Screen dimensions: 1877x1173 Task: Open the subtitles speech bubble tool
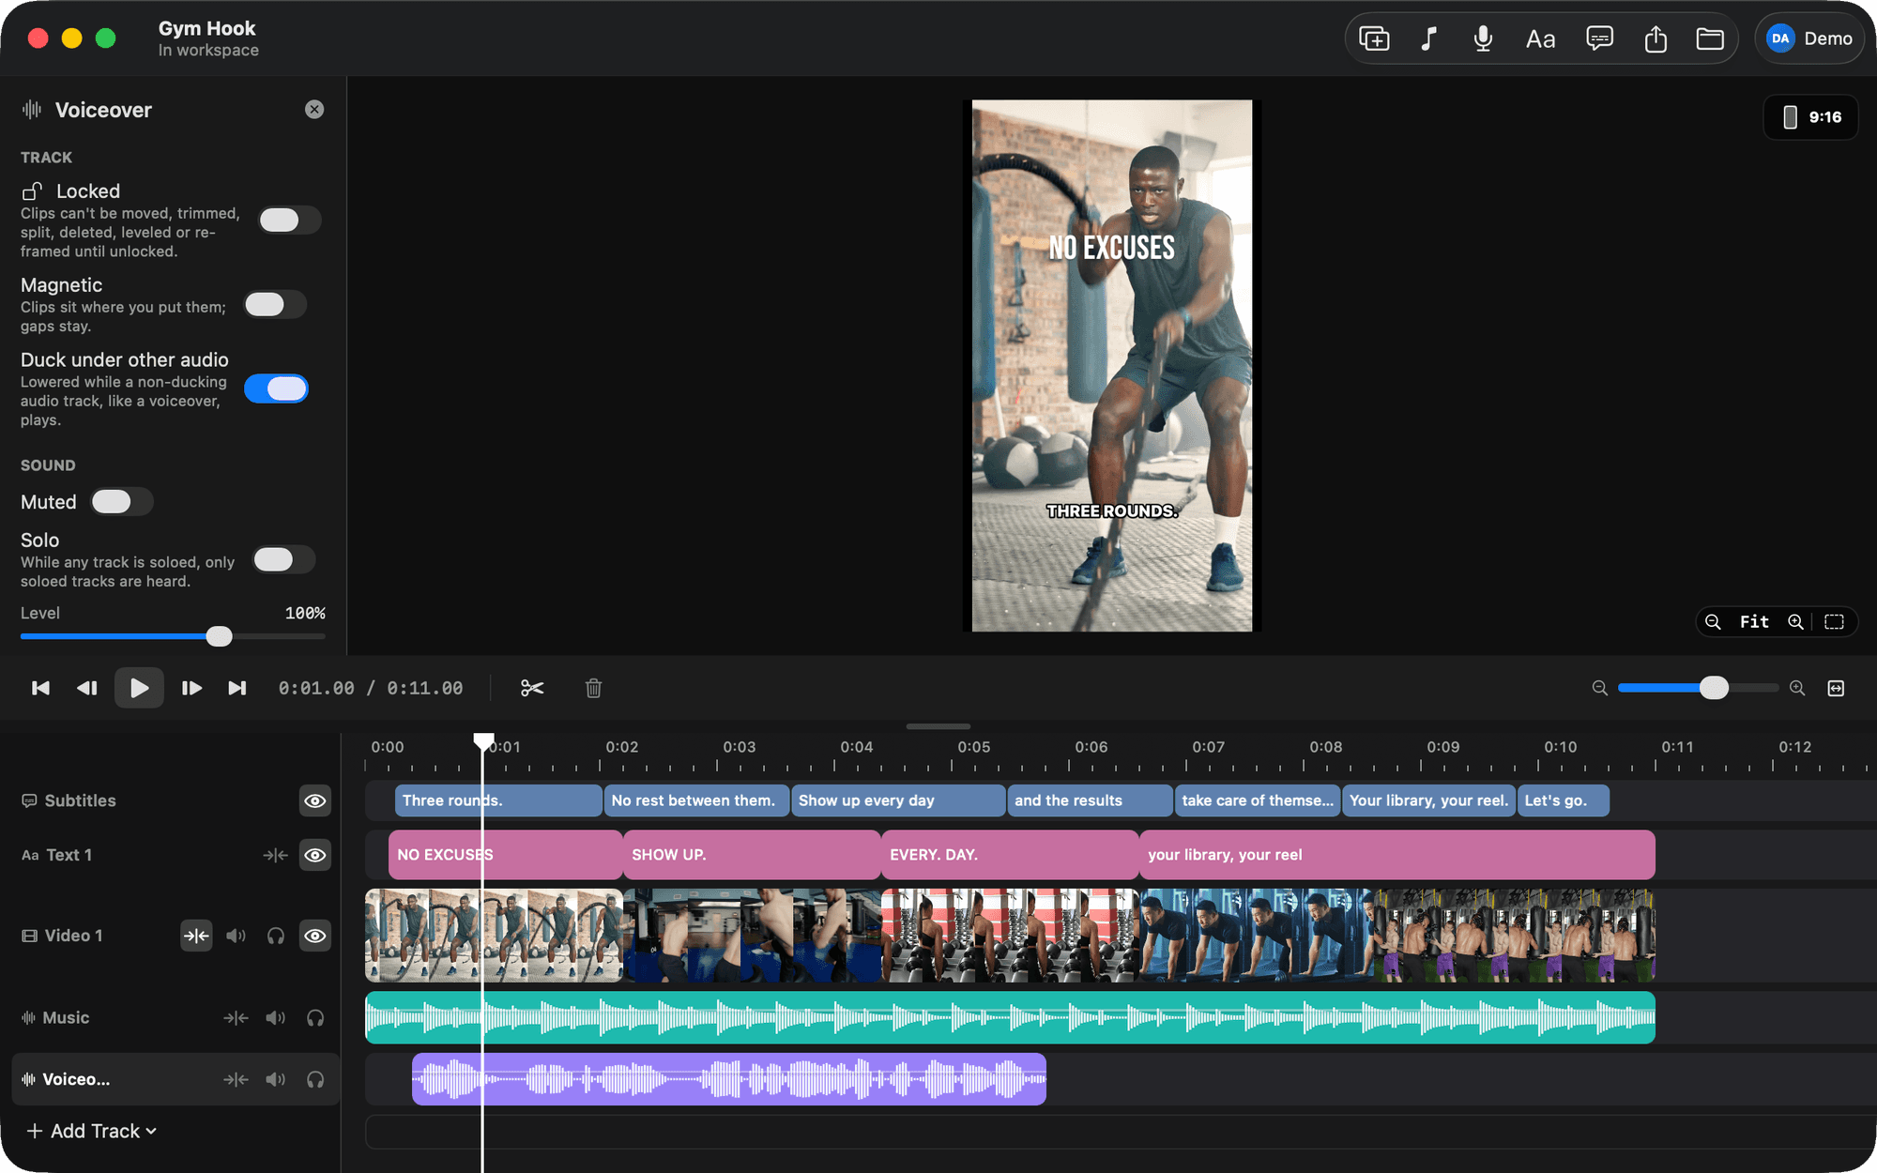pyautogui.click(x=1599, y=38)
